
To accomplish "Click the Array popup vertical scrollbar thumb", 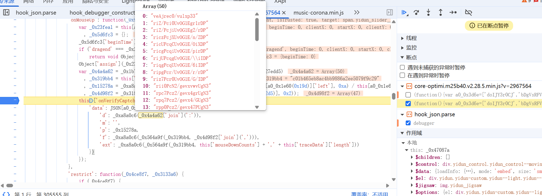I will click(x=257, y=29).
